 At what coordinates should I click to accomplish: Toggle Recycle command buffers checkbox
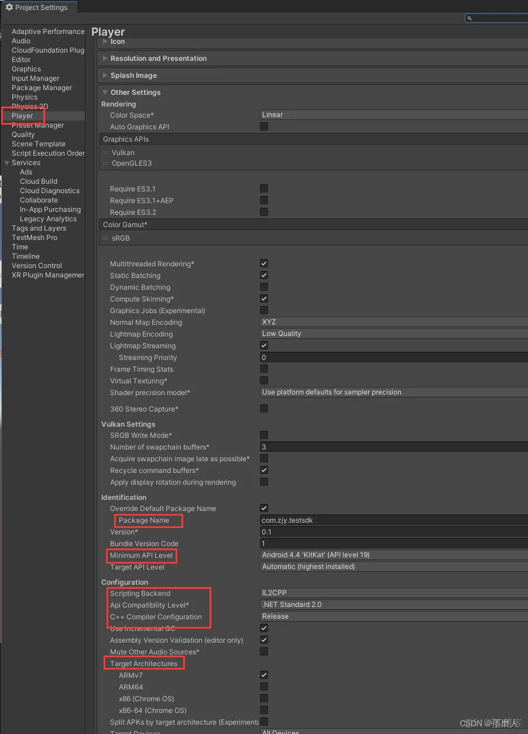point(264,470)
